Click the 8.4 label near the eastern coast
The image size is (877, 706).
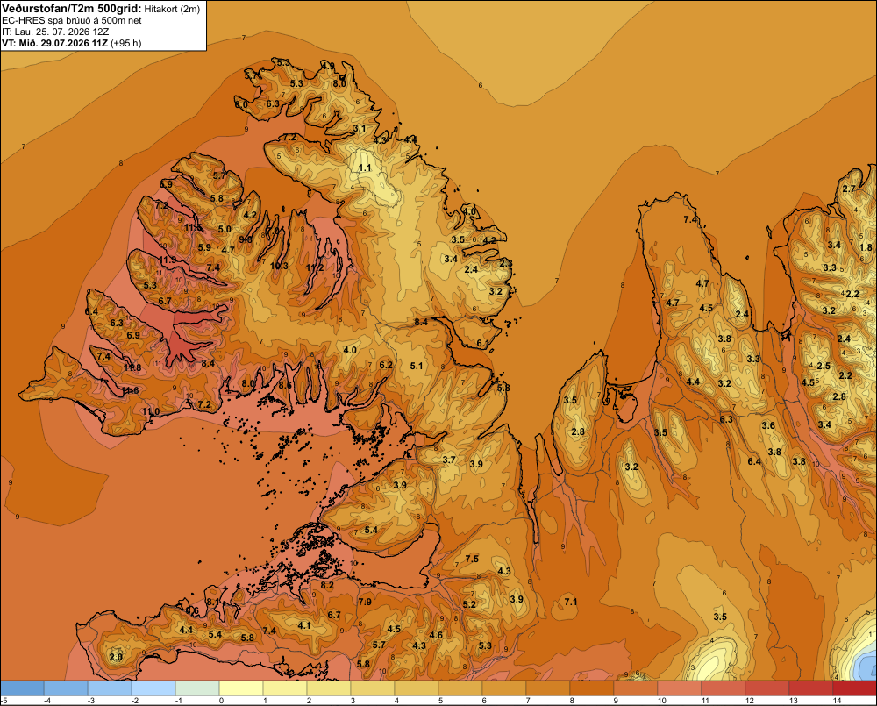(421, 322)
